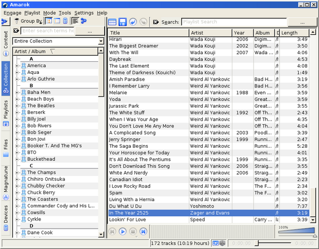Toggle show dividers in collection
Image resolution: width=319 pixels, height=249 pixels.
click(x=75, y=21)
